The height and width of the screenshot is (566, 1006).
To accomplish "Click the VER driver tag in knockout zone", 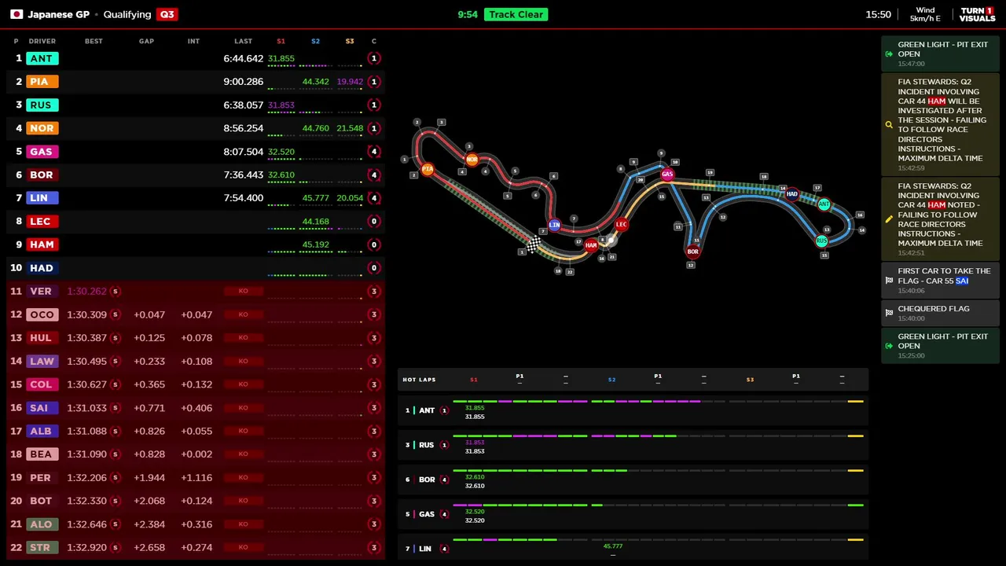I will click(x=41, y=291).
